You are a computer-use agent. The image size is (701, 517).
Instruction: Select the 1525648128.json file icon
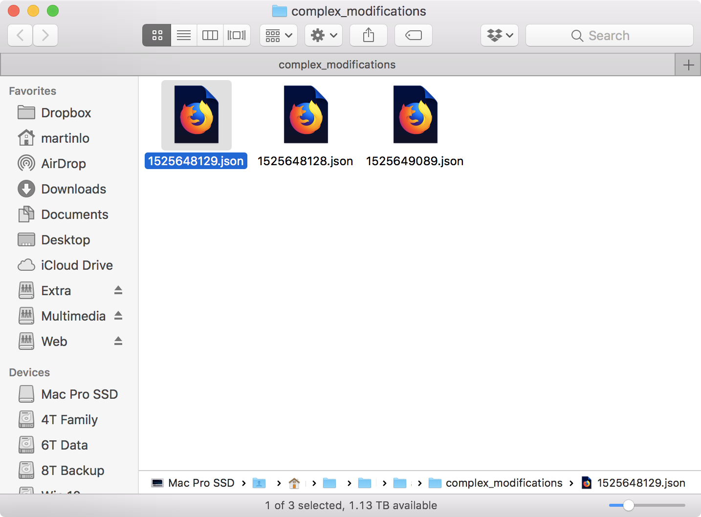[306, 115]
